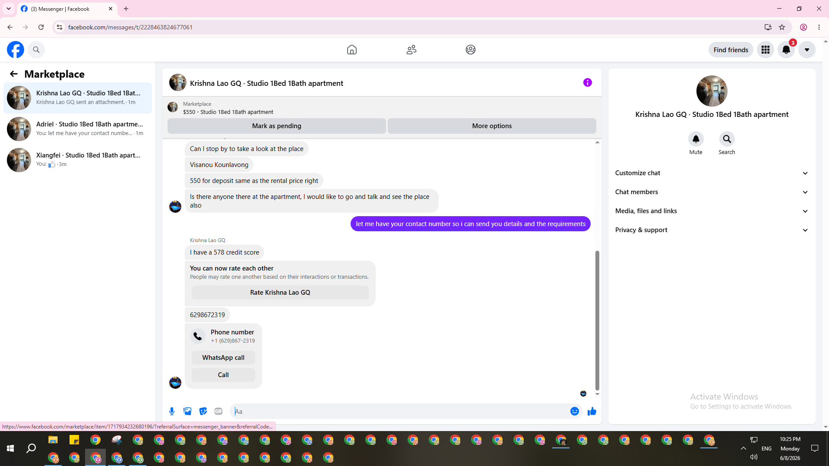Image resolution: width=829 pixels, height=466 pixels.
Task: Click the Call button
Action: 223,375
